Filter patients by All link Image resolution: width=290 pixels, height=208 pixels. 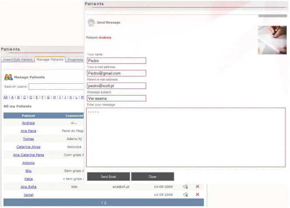coord(6,97)
